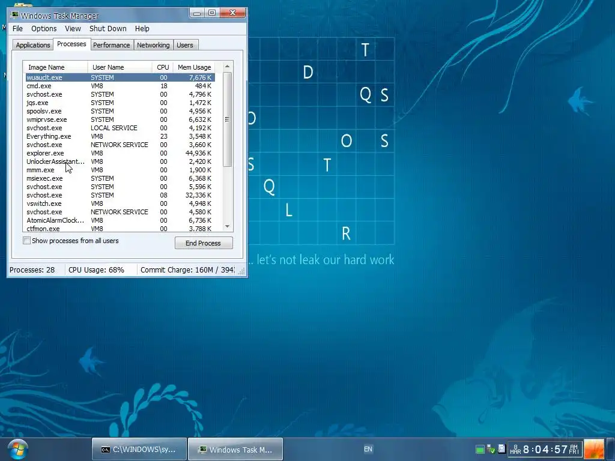
Task: Select svchost.exe using 4,796 K memory
Action: click(x=120, y=94)
